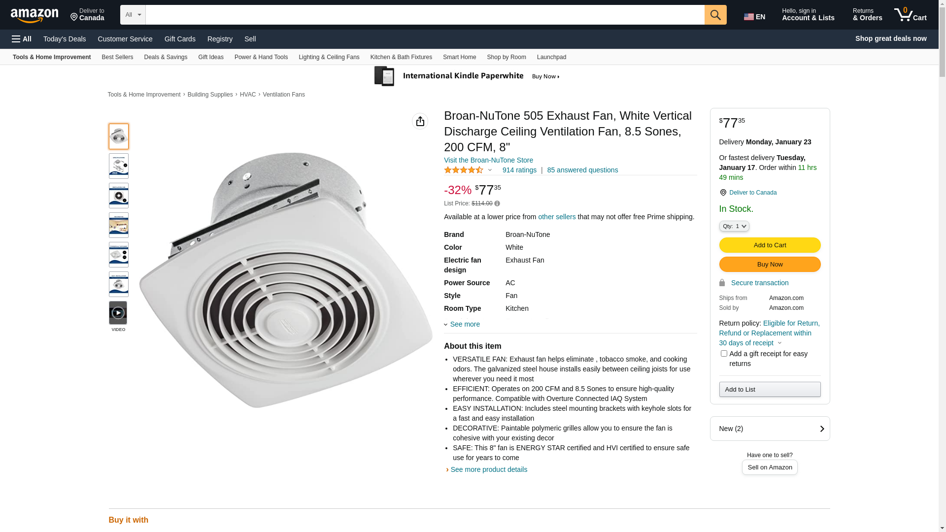The image size is (946, 532).
Task: Open the Qty quantity dropdown
Action: [x=734, y=226]
